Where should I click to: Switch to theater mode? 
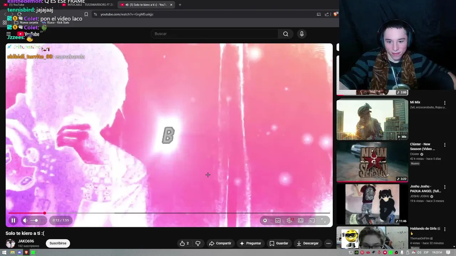tap(301, 220)
